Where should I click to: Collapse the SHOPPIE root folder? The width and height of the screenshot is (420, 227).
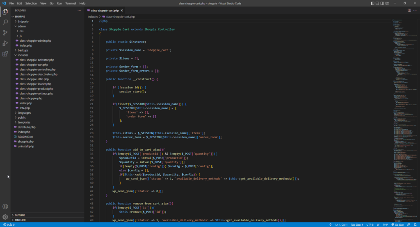click(48, 16)
